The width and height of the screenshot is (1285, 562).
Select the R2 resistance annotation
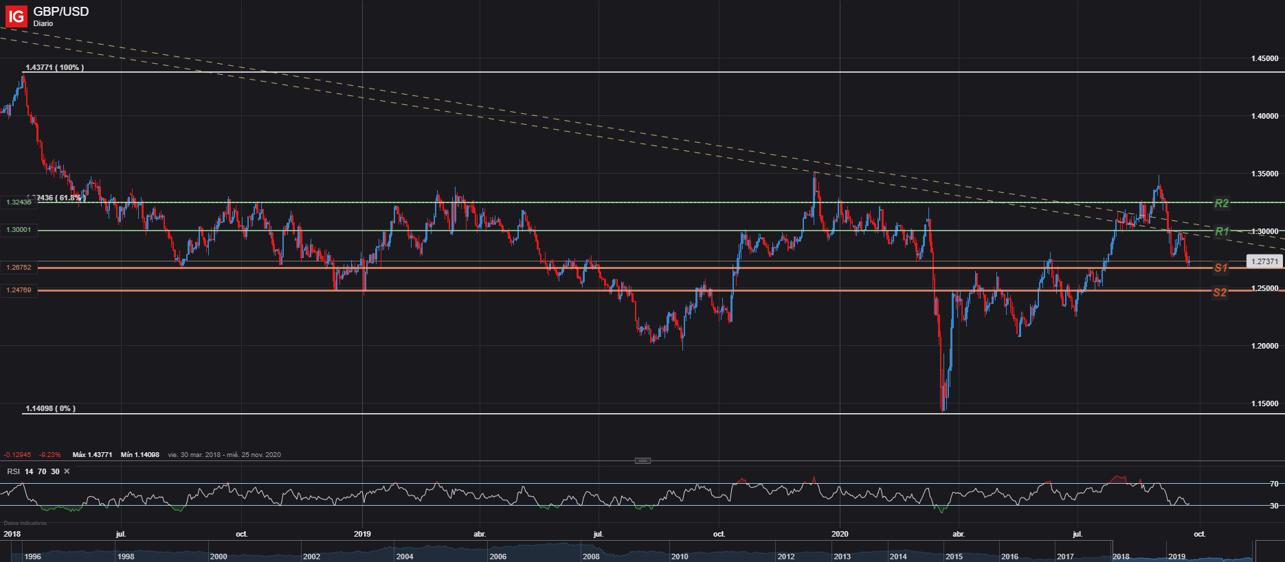pos(1221,203)
